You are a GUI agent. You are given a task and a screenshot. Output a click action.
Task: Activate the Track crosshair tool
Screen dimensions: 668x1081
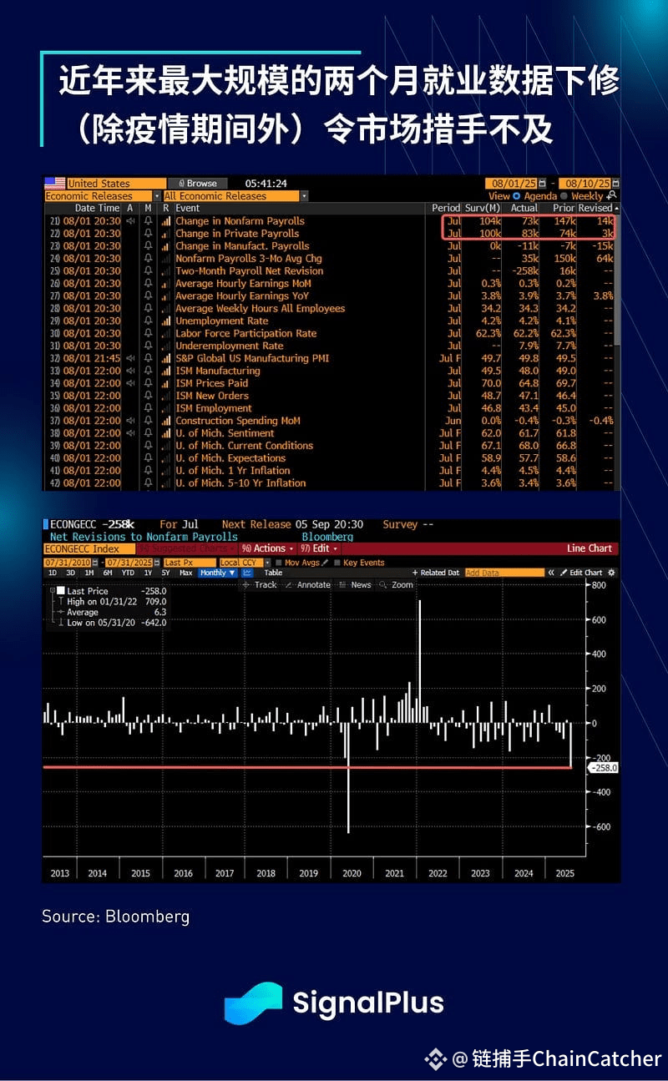pyautogui.click(x=259, y=585)
